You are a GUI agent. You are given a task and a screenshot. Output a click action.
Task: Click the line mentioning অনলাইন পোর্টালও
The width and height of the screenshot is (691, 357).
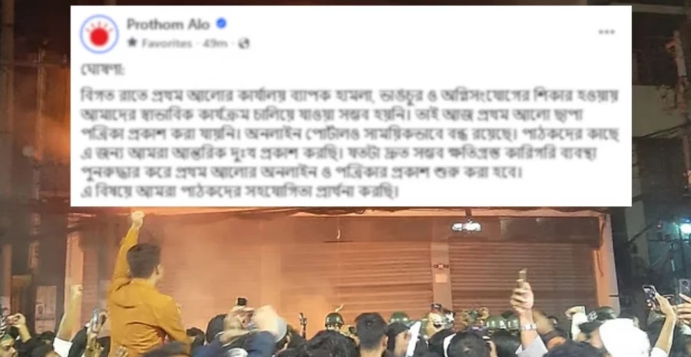point(349,134)
